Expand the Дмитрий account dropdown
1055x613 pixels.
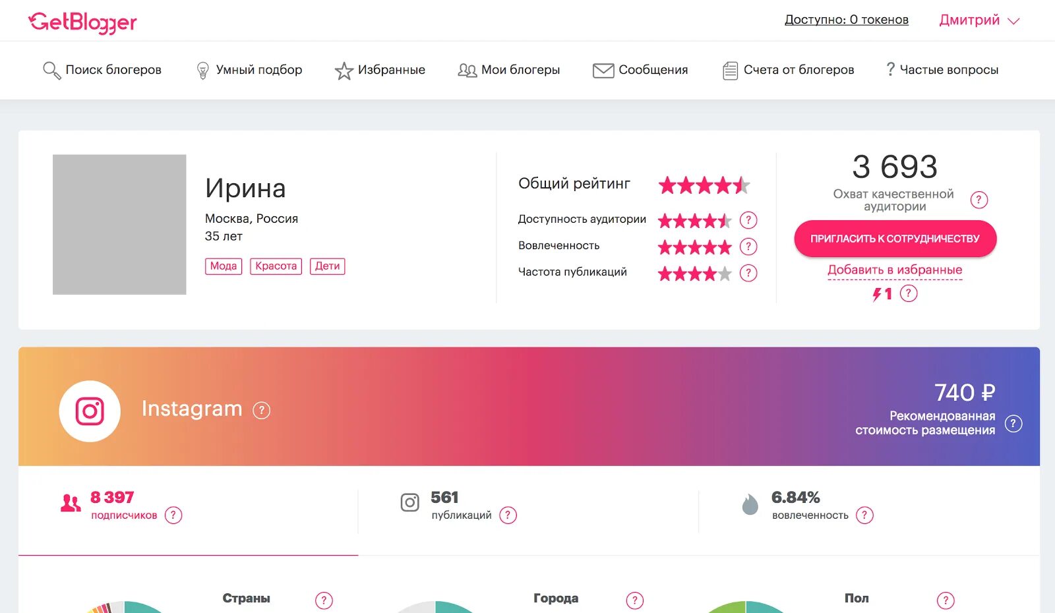pos(979,20)
